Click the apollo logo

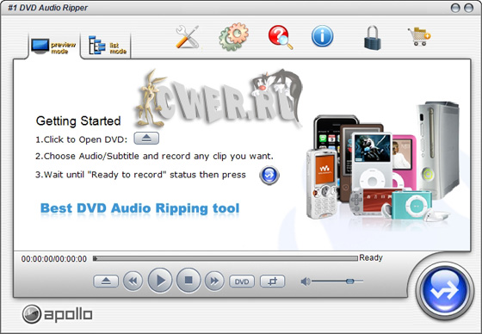pyautogui.click(x=57, y=314)
